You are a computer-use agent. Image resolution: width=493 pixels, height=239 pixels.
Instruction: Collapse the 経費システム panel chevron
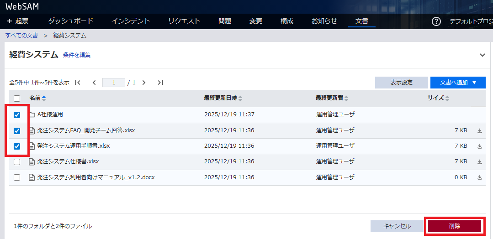pos(482,55)
